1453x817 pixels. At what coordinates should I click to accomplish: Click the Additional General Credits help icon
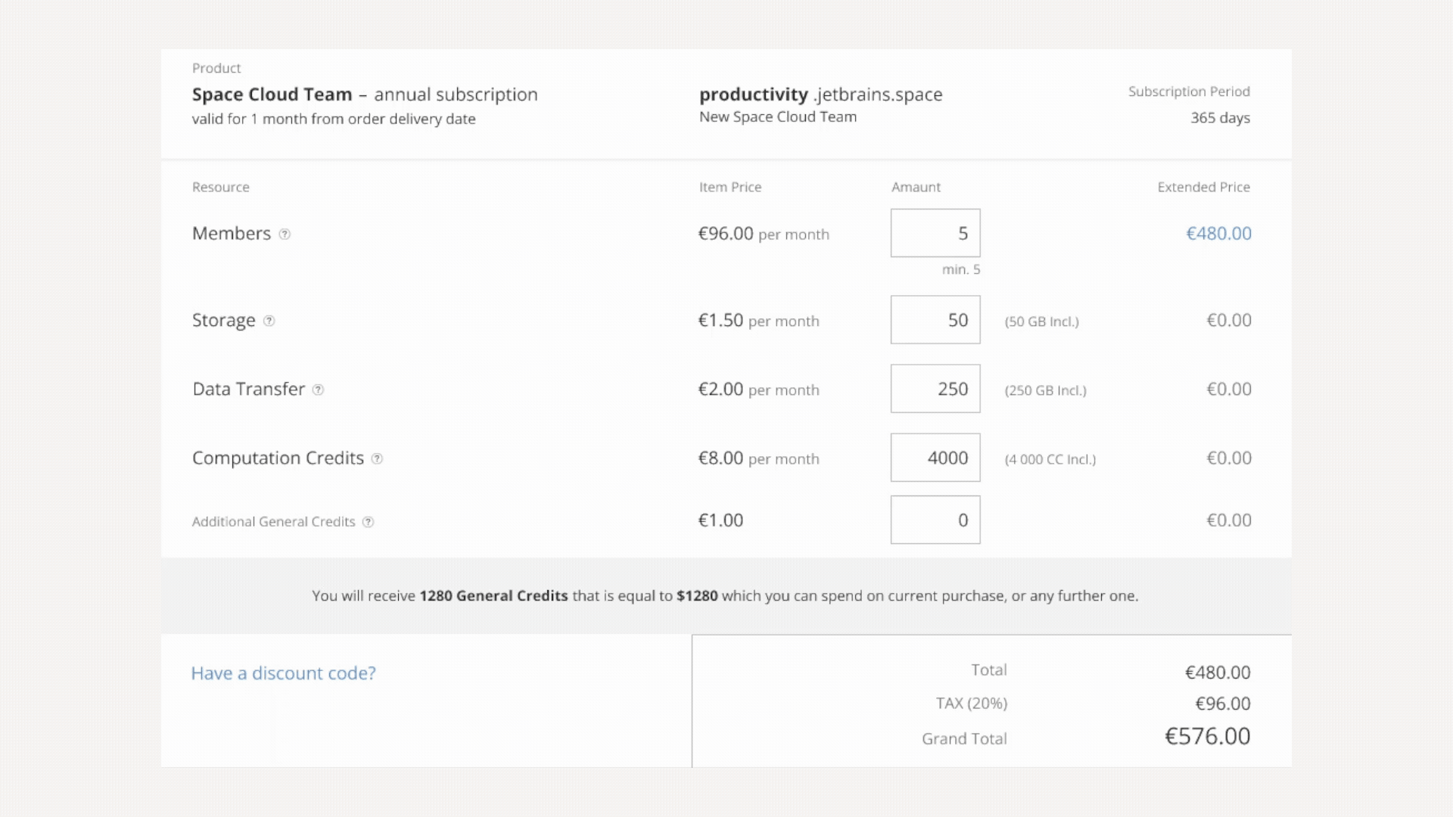[x=368, y=522]
